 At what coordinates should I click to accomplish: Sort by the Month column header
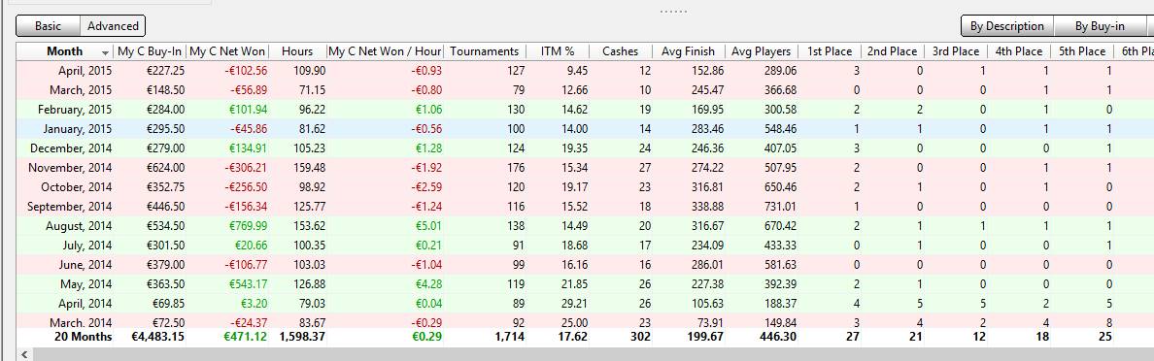click(x=65, y=51)
